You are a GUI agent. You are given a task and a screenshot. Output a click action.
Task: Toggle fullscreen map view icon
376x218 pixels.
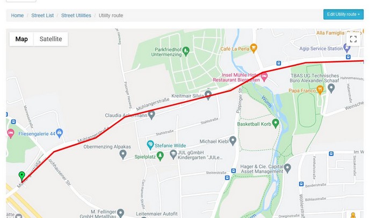353,39
